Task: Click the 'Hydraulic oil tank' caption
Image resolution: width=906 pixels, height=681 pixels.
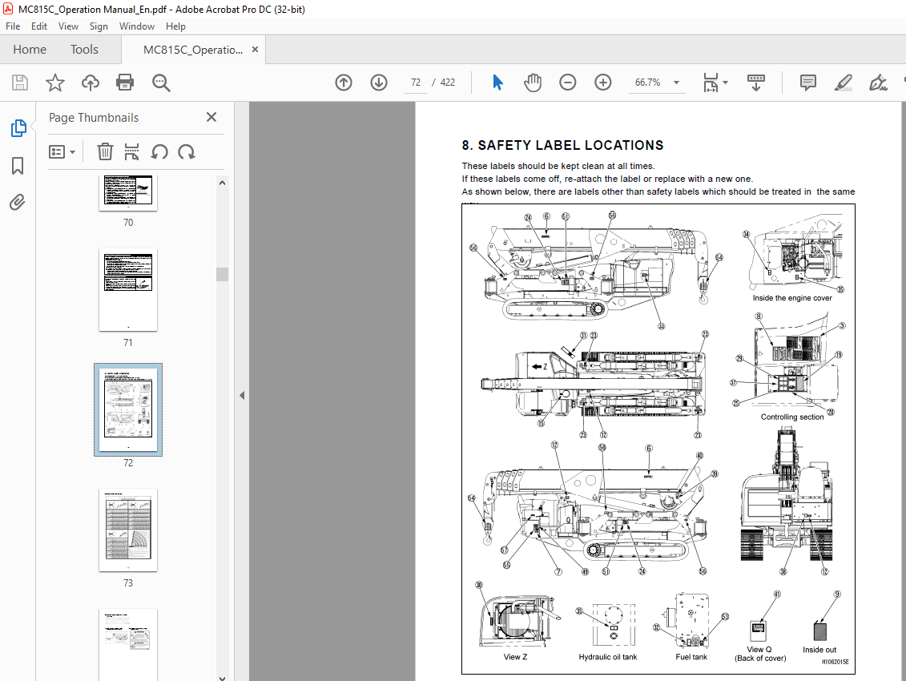Action: point(608,657)
